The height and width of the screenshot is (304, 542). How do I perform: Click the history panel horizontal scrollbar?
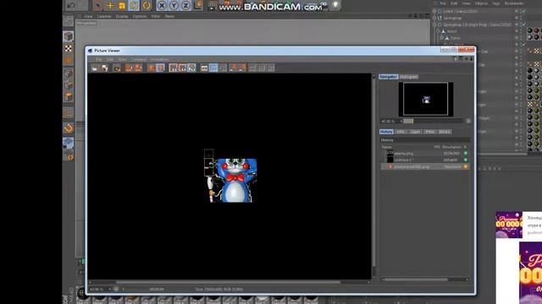click(416, 280)
